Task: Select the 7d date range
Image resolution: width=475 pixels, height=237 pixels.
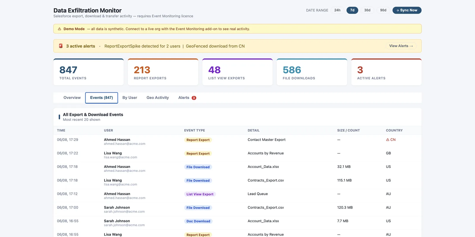Action: pos(352,10)
